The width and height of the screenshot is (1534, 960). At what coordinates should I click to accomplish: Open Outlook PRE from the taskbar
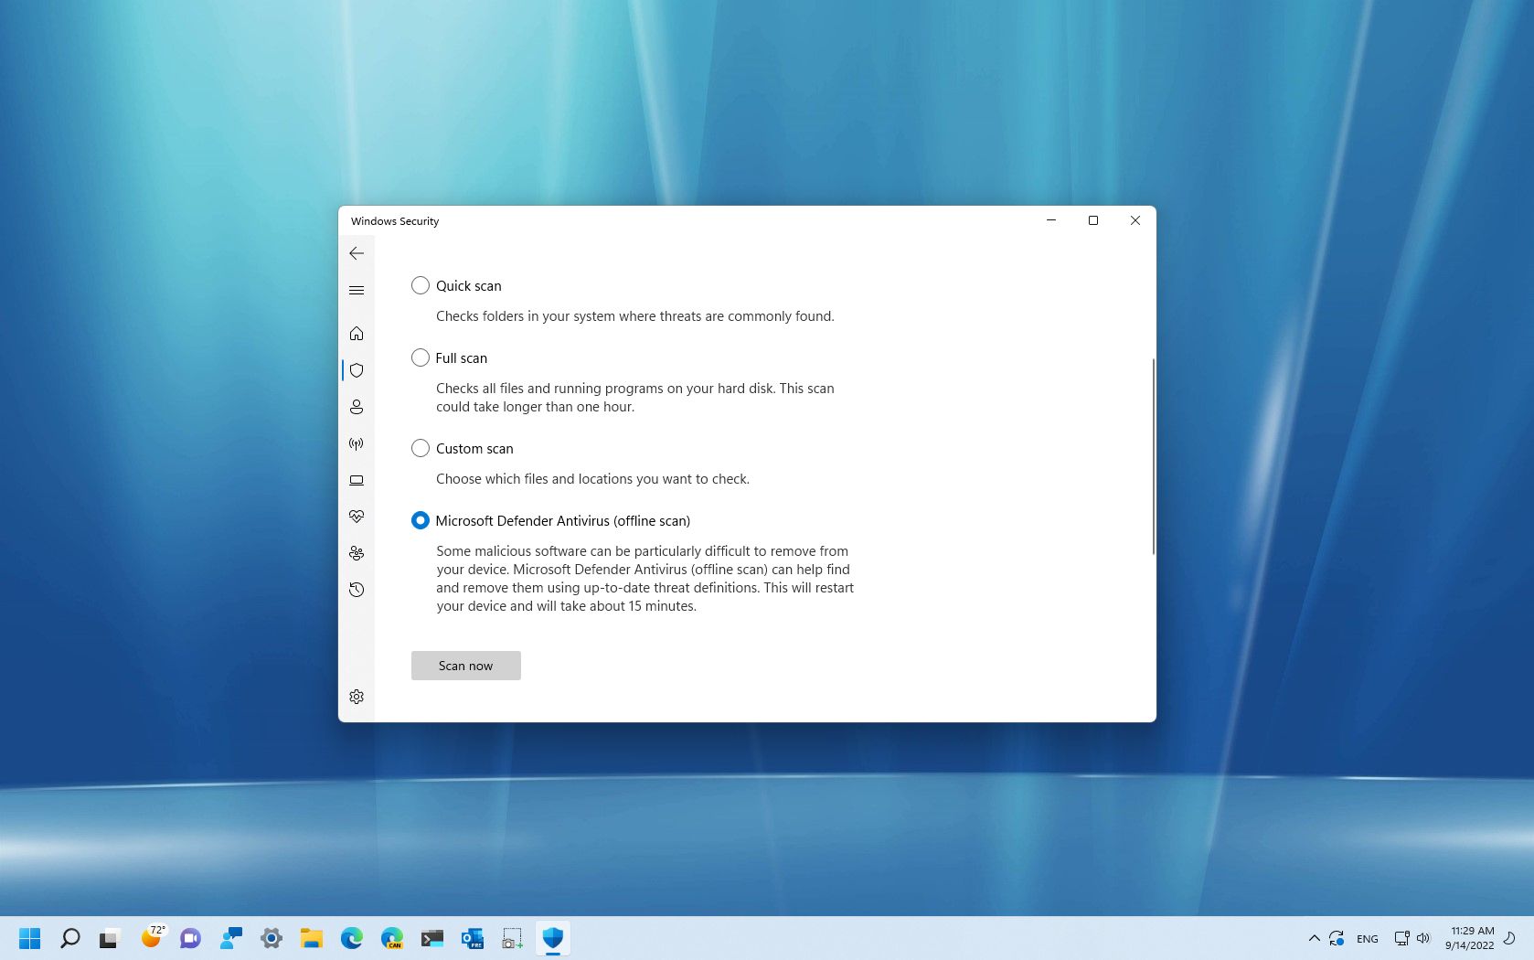click(473, 938)
